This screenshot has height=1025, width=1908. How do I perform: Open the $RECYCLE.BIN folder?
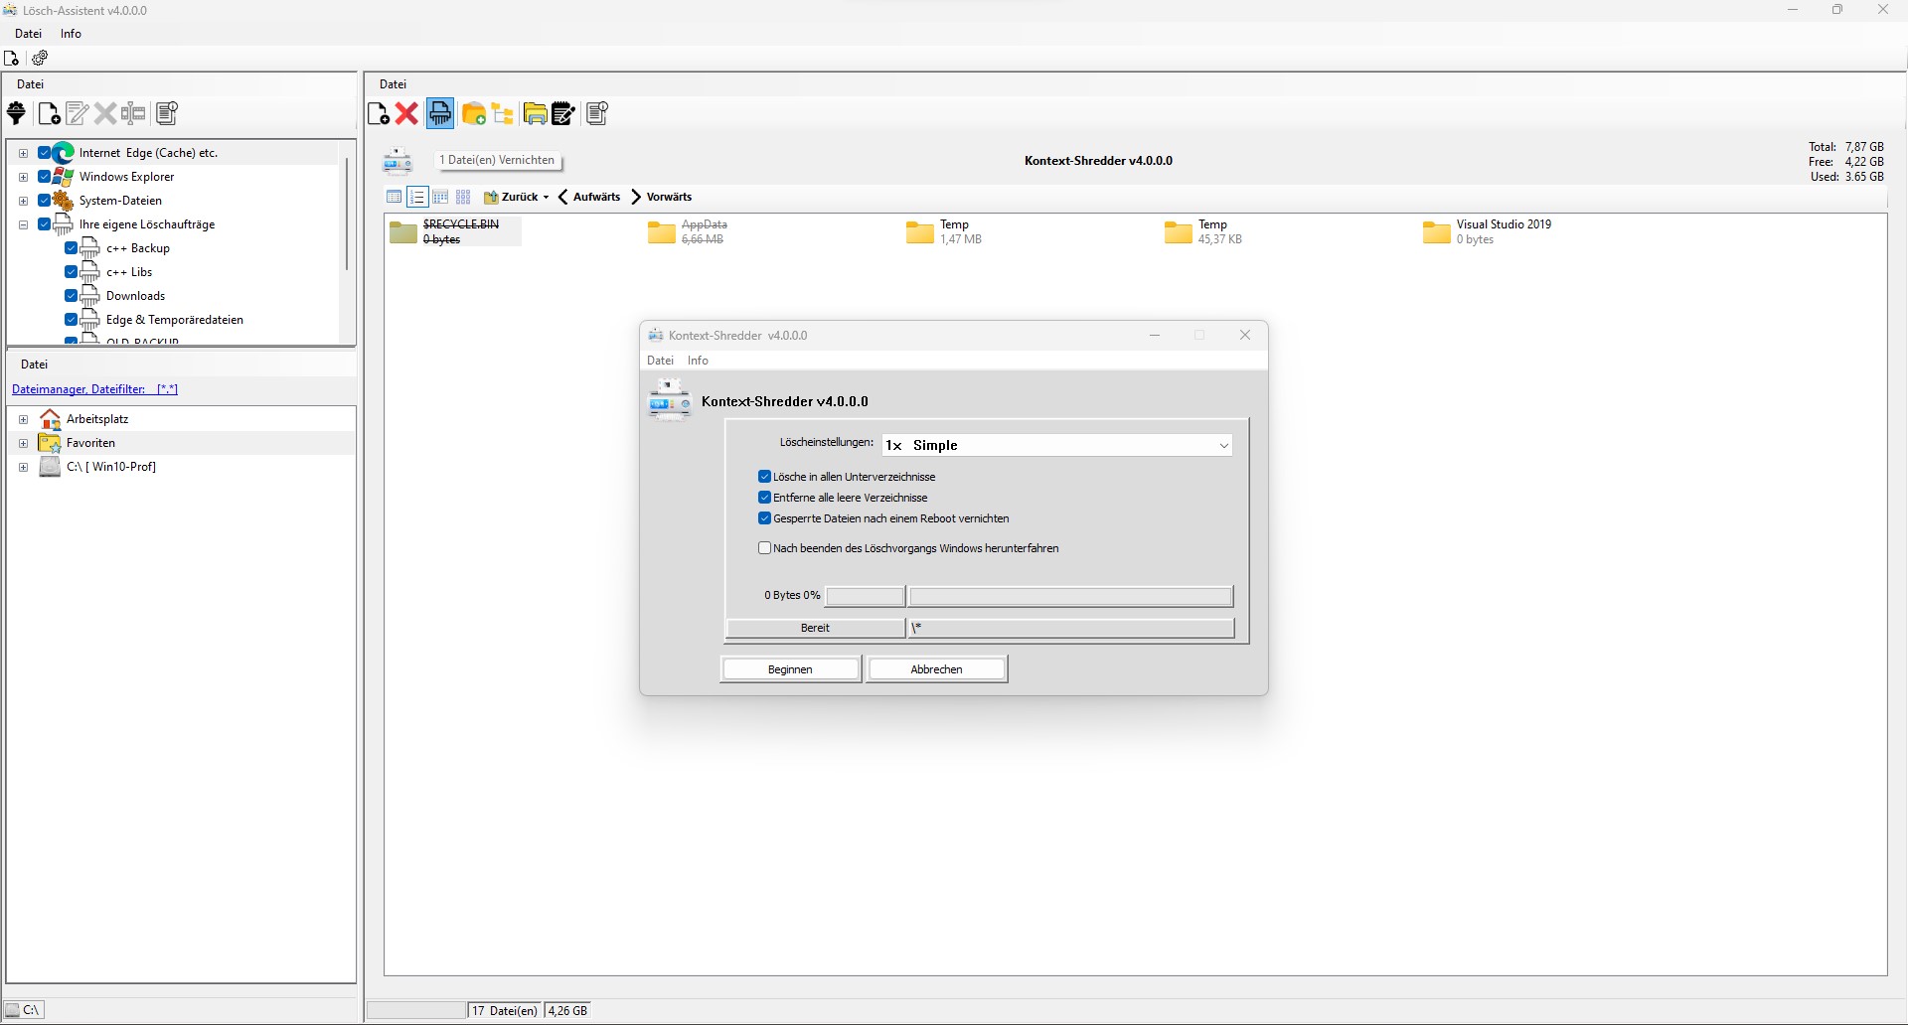tap(454, 231)
